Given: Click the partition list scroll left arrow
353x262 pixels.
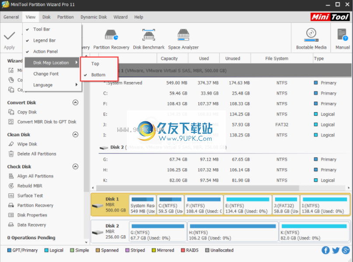Looking at the screenshot, I should point(93,188).
